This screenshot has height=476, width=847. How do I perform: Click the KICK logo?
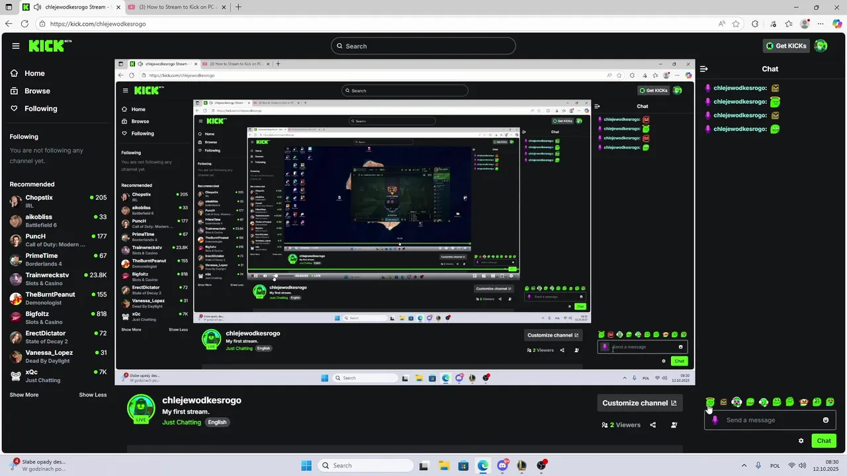click(50, 46)
